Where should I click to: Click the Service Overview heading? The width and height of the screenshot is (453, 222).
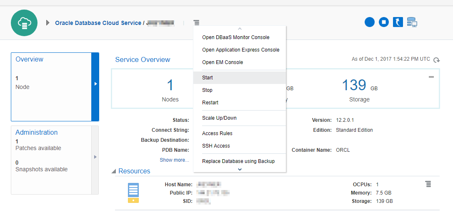(143, 60)
